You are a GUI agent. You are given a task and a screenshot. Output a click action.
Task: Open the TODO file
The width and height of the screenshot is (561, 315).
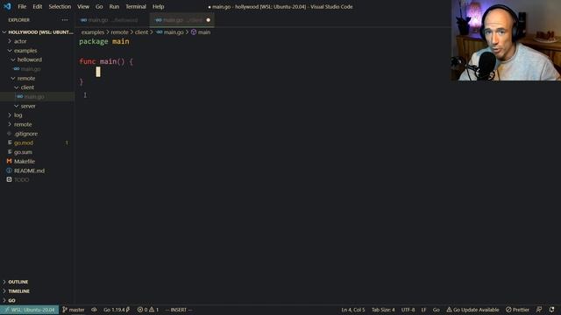tap(38, 179)
